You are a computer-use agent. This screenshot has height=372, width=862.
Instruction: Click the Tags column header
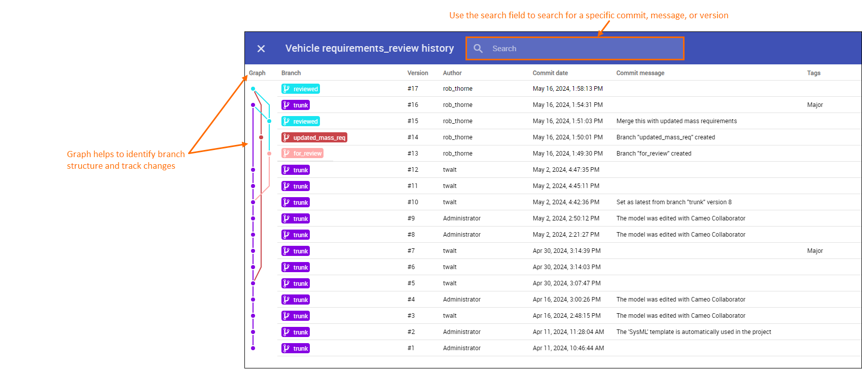(813, 73)
